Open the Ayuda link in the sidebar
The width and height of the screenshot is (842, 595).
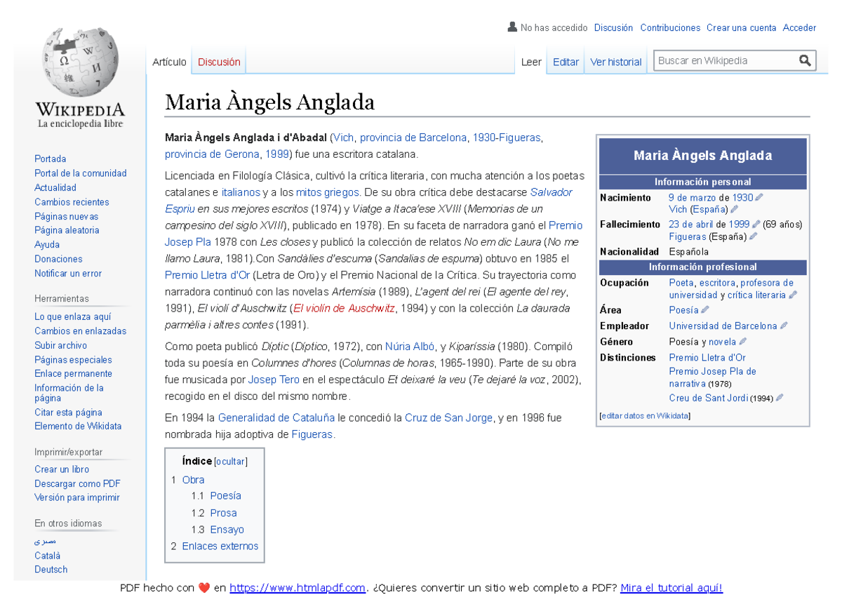pos(47,245)
